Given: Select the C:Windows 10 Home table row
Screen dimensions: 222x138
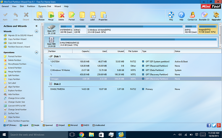Looking at the screenshot, I should tap(133, 70).
